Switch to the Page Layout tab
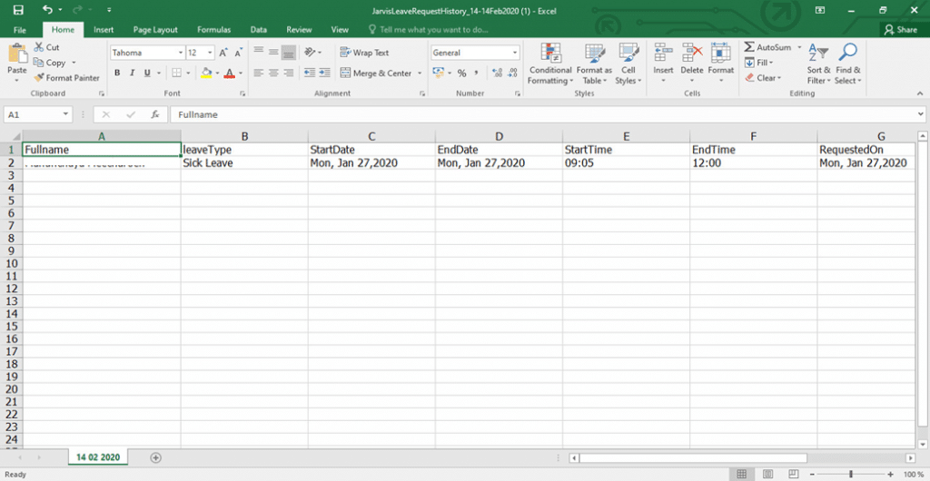Image resolution: width=930 pixels, height=481 pixels. pyautogui.click(x=155, y=30)
